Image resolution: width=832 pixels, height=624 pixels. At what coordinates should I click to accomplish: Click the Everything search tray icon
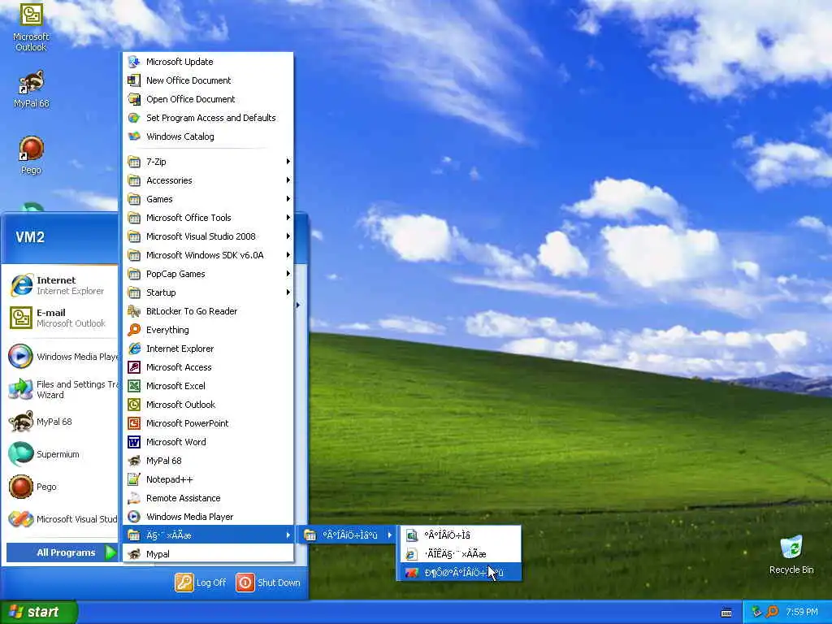(x=773, y=612)
